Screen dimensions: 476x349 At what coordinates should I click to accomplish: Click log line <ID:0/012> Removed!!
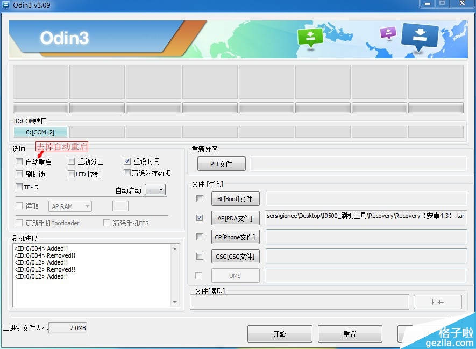45,269
